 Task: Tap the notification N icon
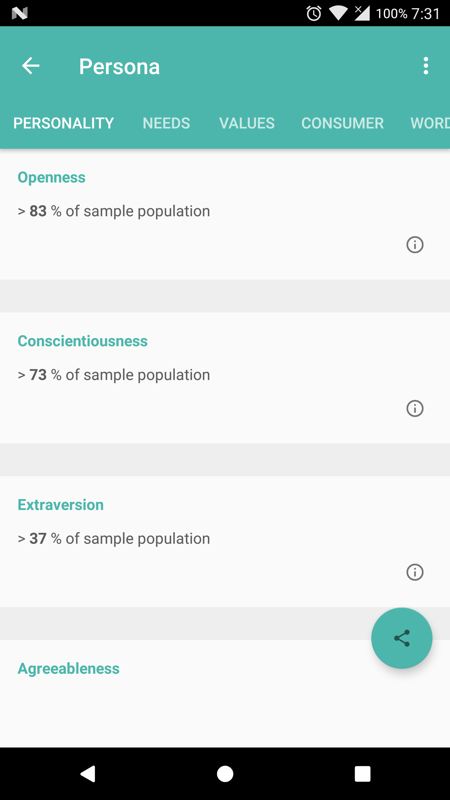20,13
